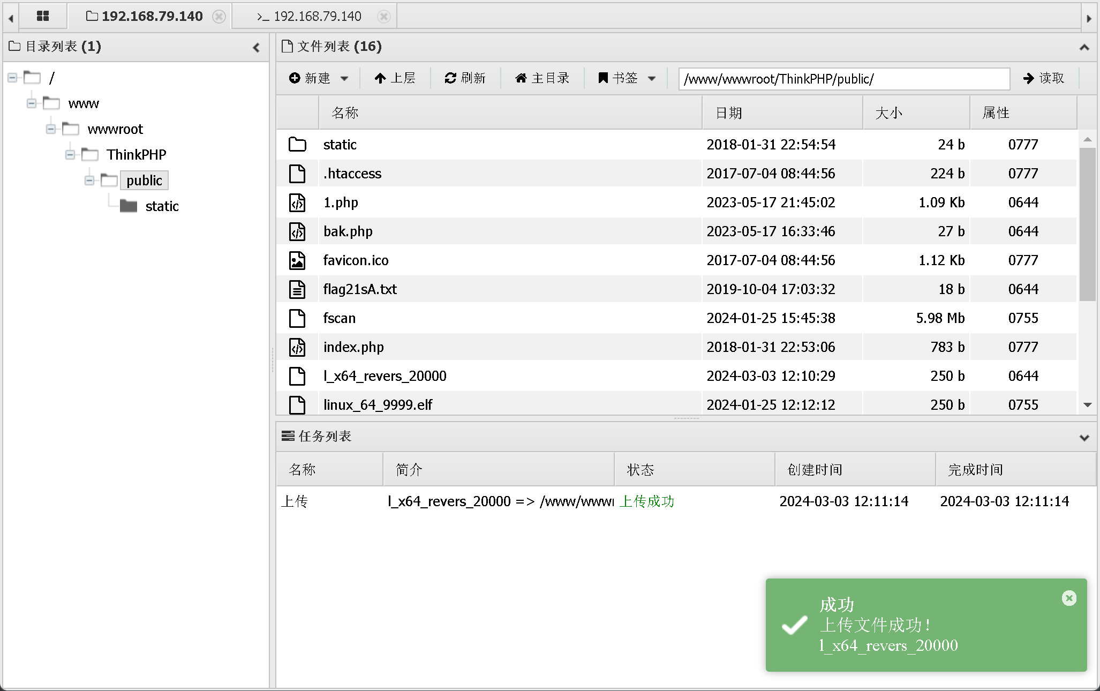Click the bak.php code file icon
Image resolution: width=1100 pixels, height=691 pixels.
297,231
